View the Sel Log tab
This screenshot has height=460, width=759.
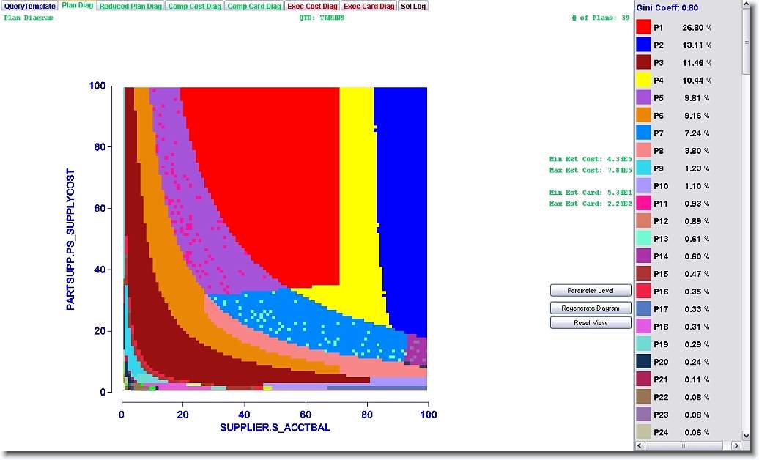coord(413,6)
